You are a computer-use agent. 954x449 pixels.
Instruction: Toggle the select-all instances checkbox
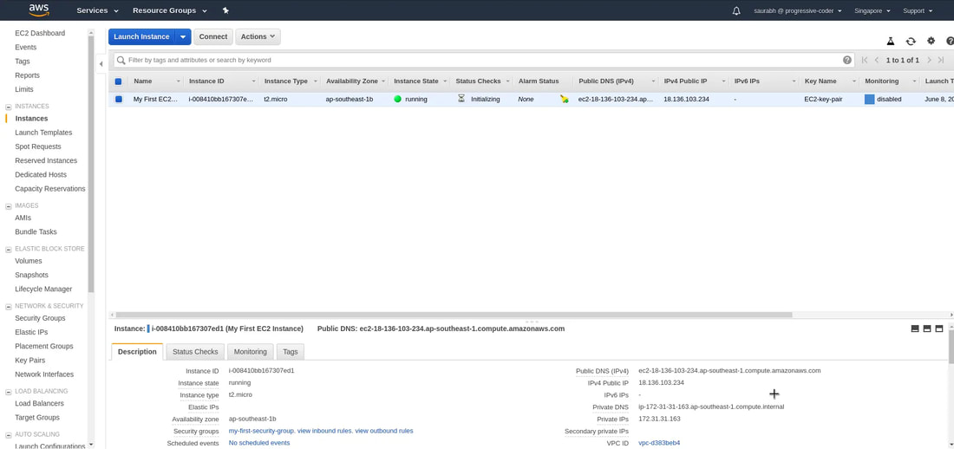pyautogui.click(x=119, y=81)
